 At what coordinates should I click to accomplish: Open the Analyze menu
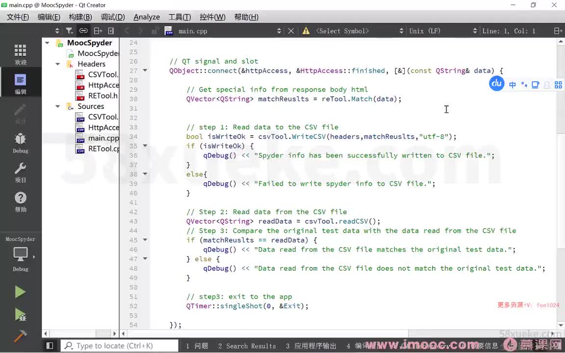point(147,17)
